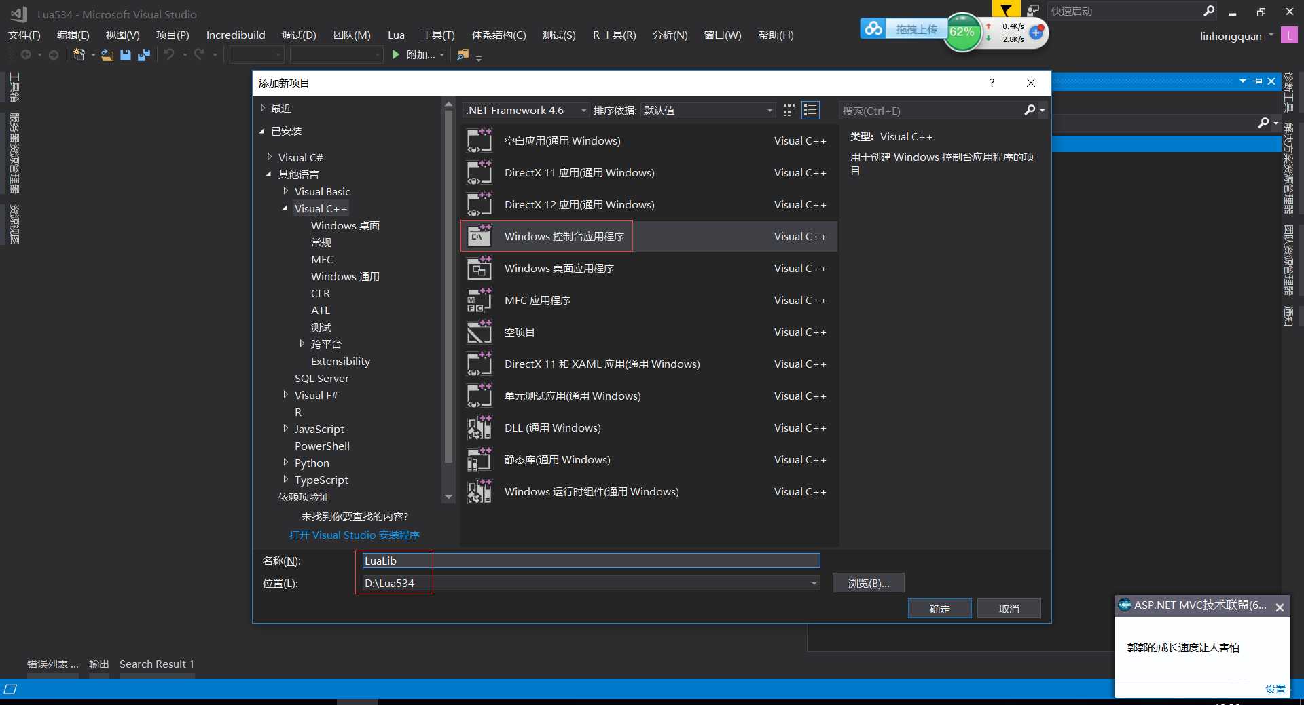Select Windows 控制台应用程序 template
Image resolution: width=1304 pixels, height=705 pixels.
coord(649,236)
